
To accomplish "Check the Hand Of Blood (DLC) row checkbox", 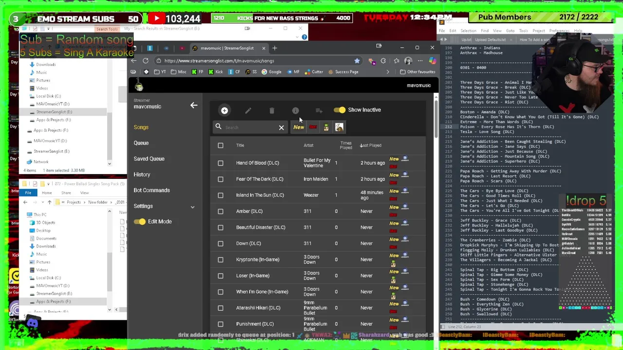I will (220, 163).
